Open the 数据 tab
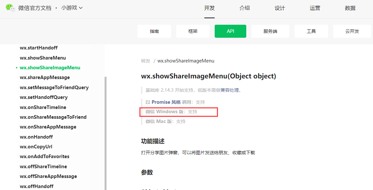This screenshot has width=373, height=190. tap(350, 8)
